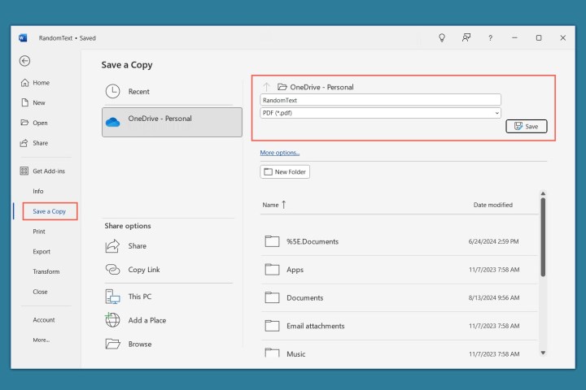Select Print in the sidebar
586x390 pixels.
click(39, 232)
